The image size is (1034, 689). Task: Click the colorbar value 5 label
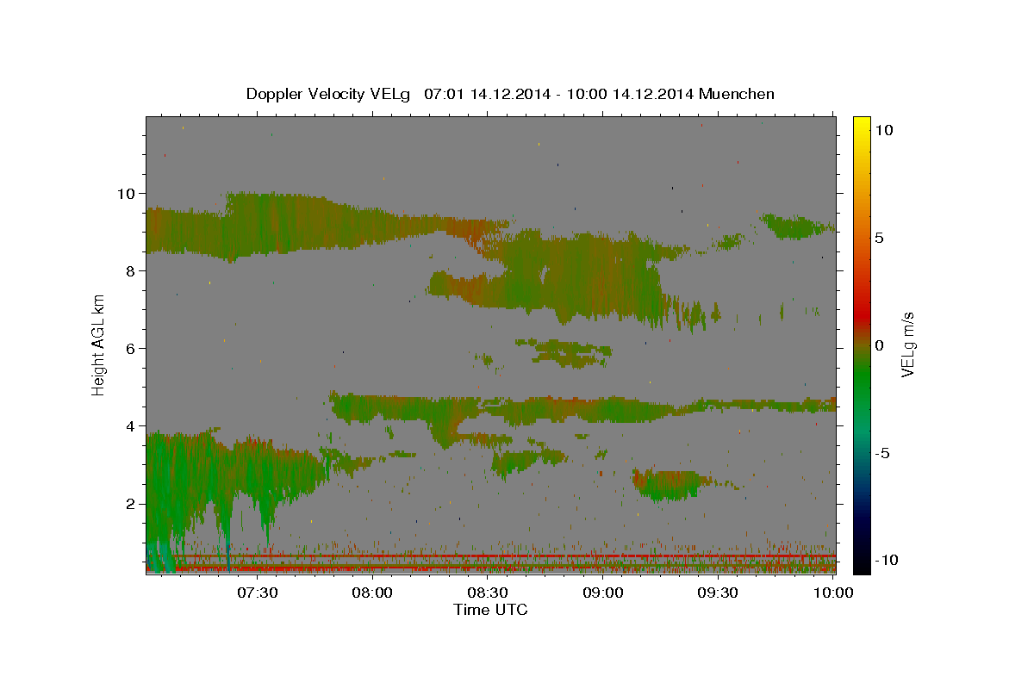(x=879, y=238)
